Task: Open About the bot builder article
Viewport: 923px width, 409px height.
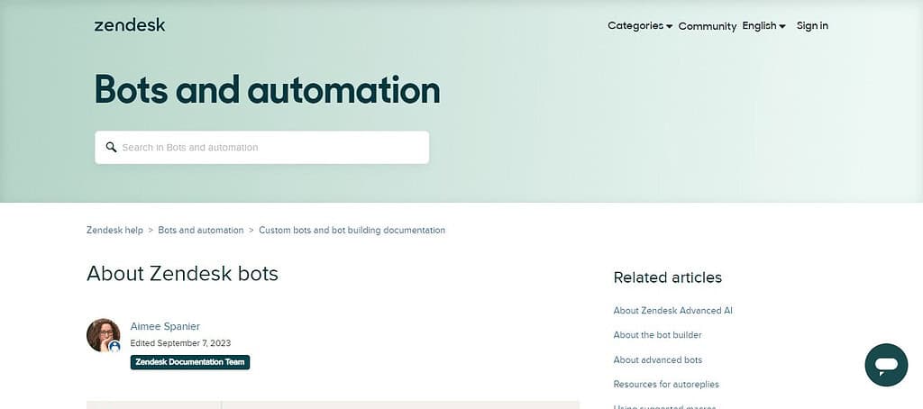Action: (657, 335)
